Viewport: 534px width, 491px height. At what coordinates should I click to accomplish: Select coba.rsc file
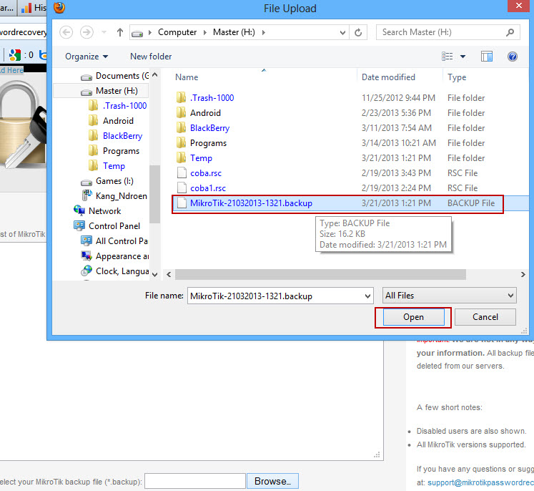[206, 173]
